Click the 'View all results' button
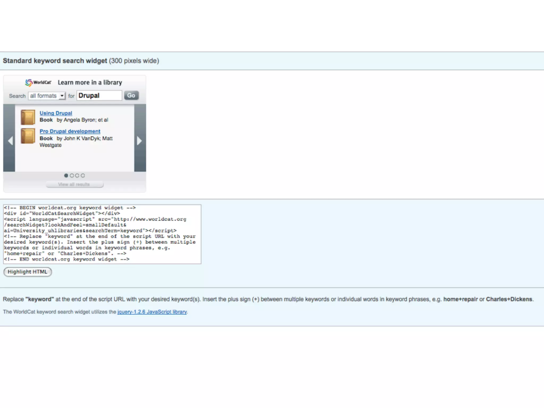Screen dimensions: 544x408 pos(74,184)
